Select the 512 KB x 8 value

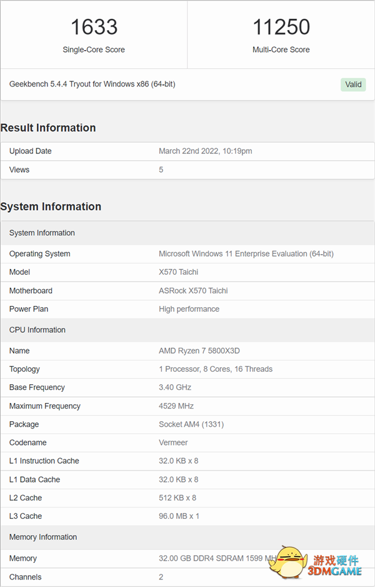(x=177, y=498)
